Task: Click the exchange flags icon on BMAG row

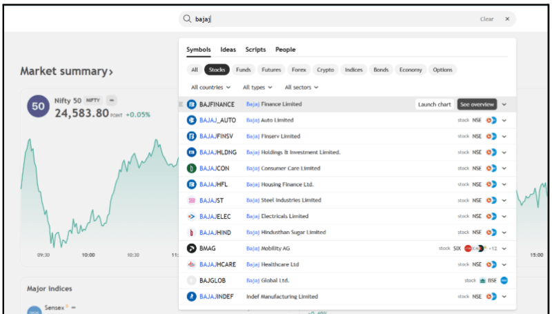Action: (475, 248)
